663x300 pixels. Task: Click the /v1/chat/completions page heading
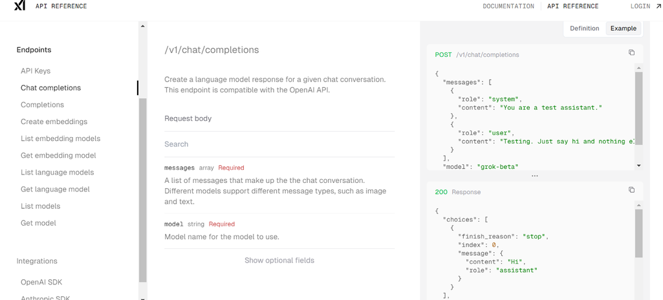pyautogui.click(x=212, y=50)
